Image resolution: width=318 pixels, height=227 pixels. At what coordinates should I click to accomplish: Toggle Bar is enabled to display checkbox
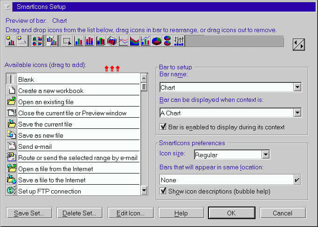[163, 127]
